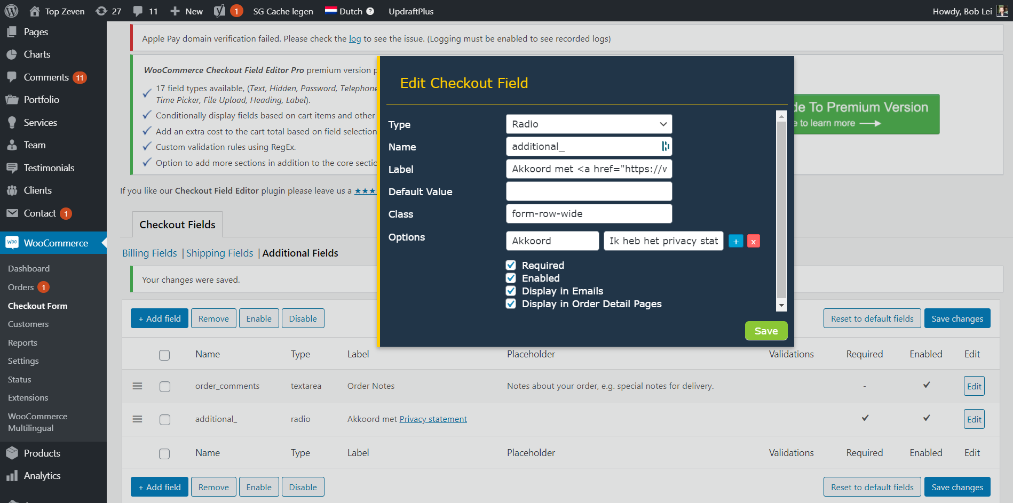1013x503 pixels.
Task: Click the Top Zeven home icon
Action: coord(35,11)
